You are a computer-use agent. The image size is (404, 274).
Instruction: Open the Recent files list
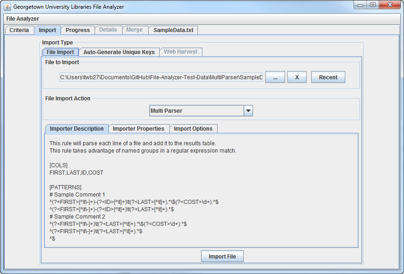click(328, 77)
